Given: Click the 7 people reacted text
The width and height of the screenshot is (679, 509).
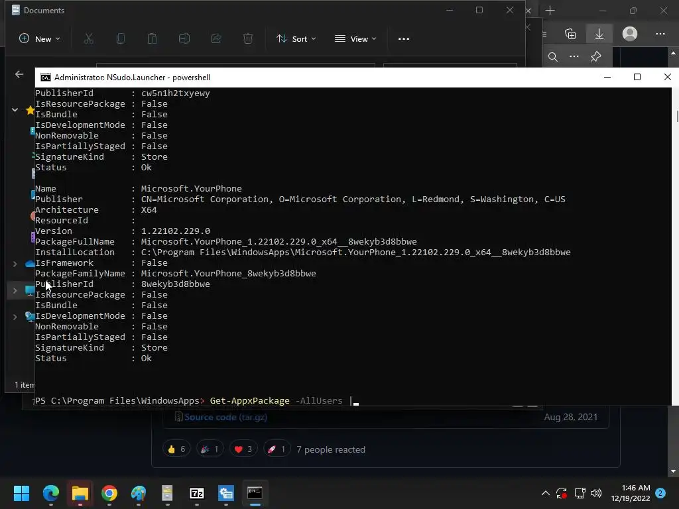Looking at the screenshot, I should click(331, 450).
